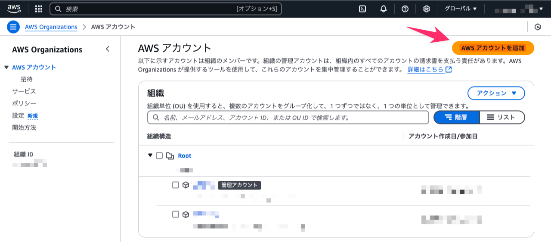Screen dimensions: 551x242
Task: Click the 組織 ID label
Action: 24,155
